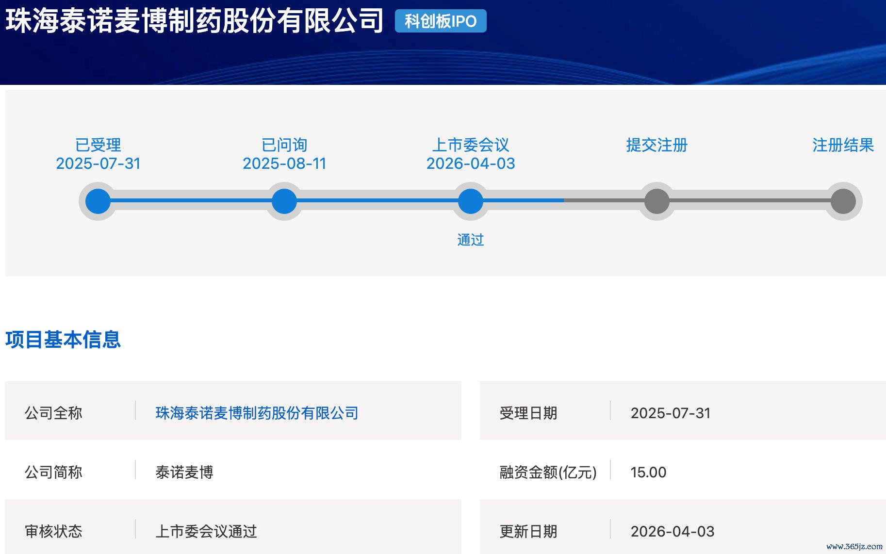Click the 融资金额 value 15.00

coord(648,472)
